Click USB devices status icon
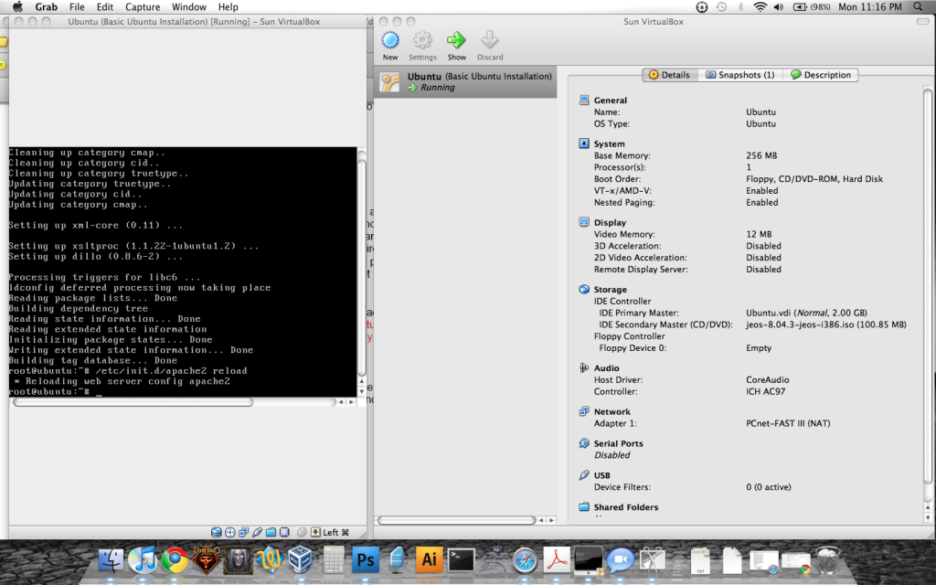Image resolution: width=936 pixels, height=585 pixels. tap(257, 532)
